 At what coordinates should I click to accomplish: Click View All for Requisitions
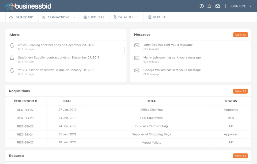(240, 91)
